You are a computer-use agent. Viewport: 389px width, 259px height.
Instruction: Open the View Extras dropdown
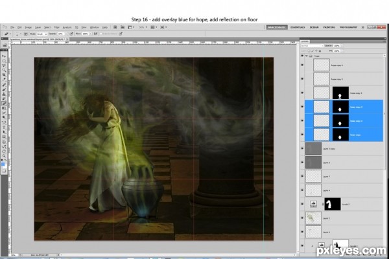click(131, 27)
